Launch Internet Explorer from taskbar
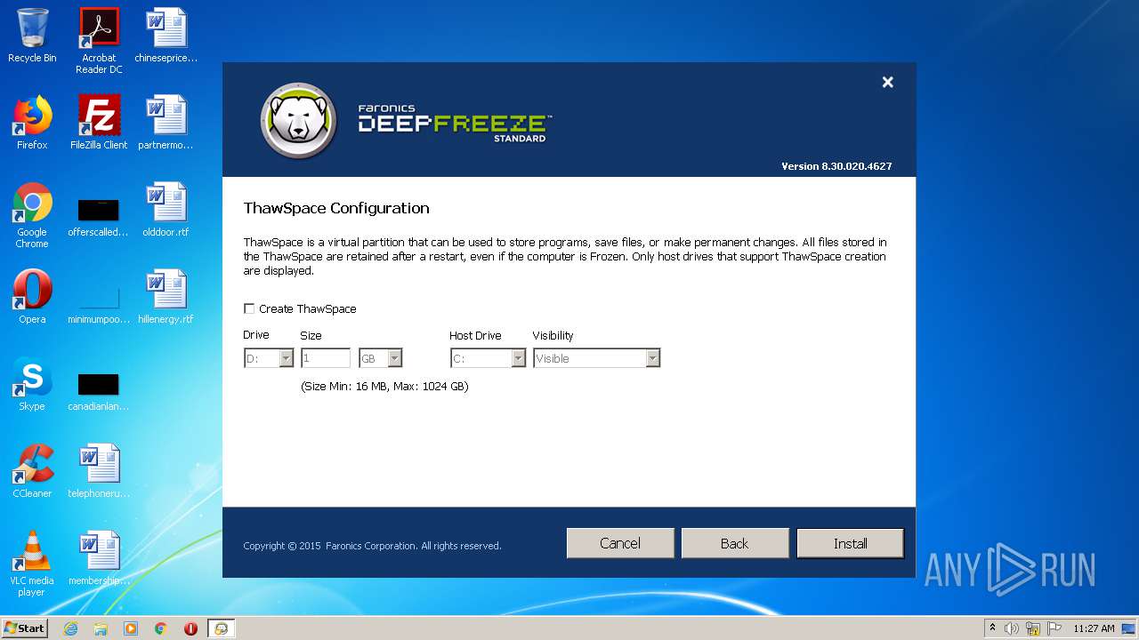The width and height of the screenshot is (1139, 640). [x=70, y=628]
